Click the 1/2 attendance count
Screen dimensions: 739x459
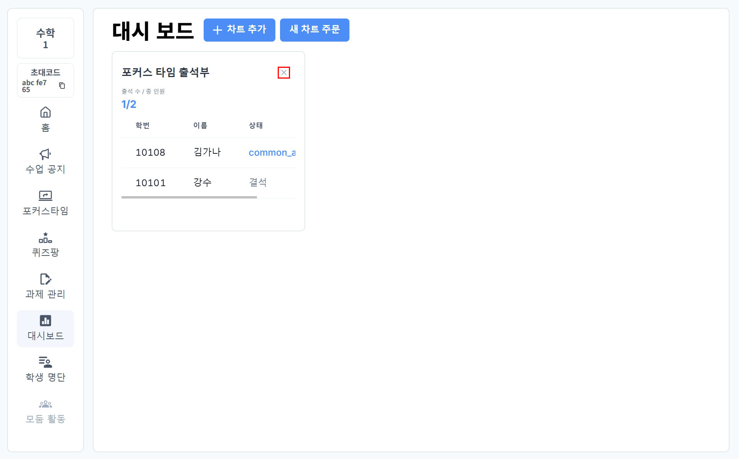tap(129, 104)
